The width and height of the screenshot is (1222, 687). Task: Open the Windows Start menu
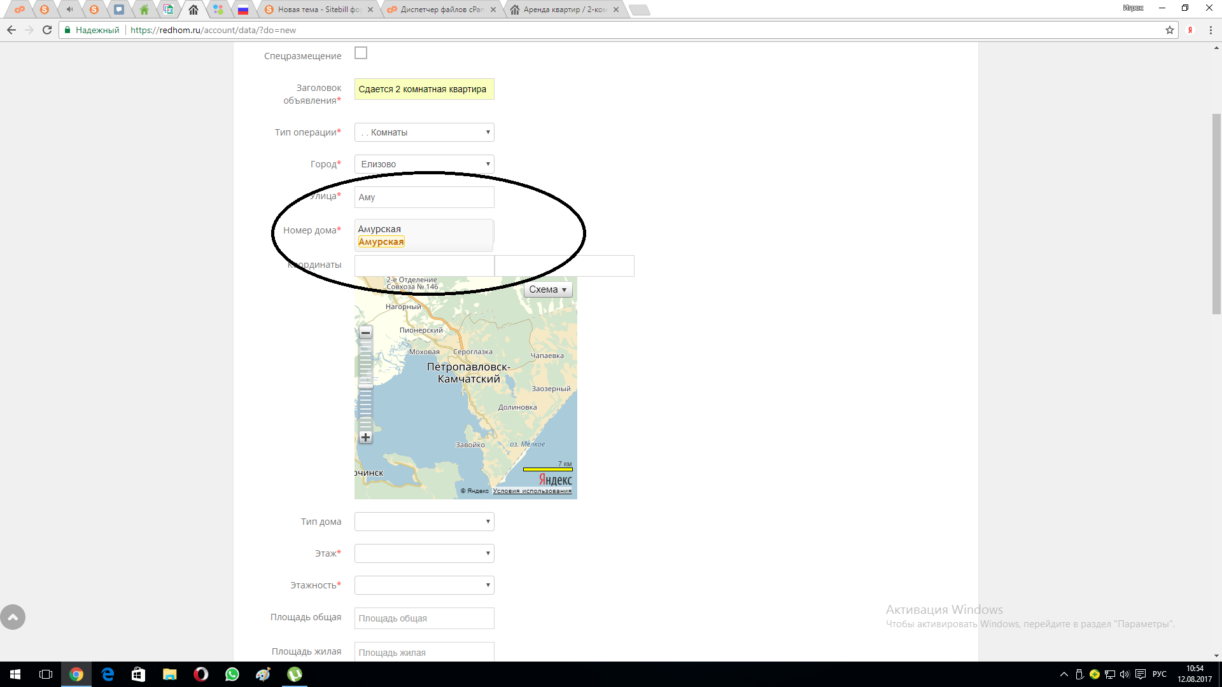pos(15,674)
